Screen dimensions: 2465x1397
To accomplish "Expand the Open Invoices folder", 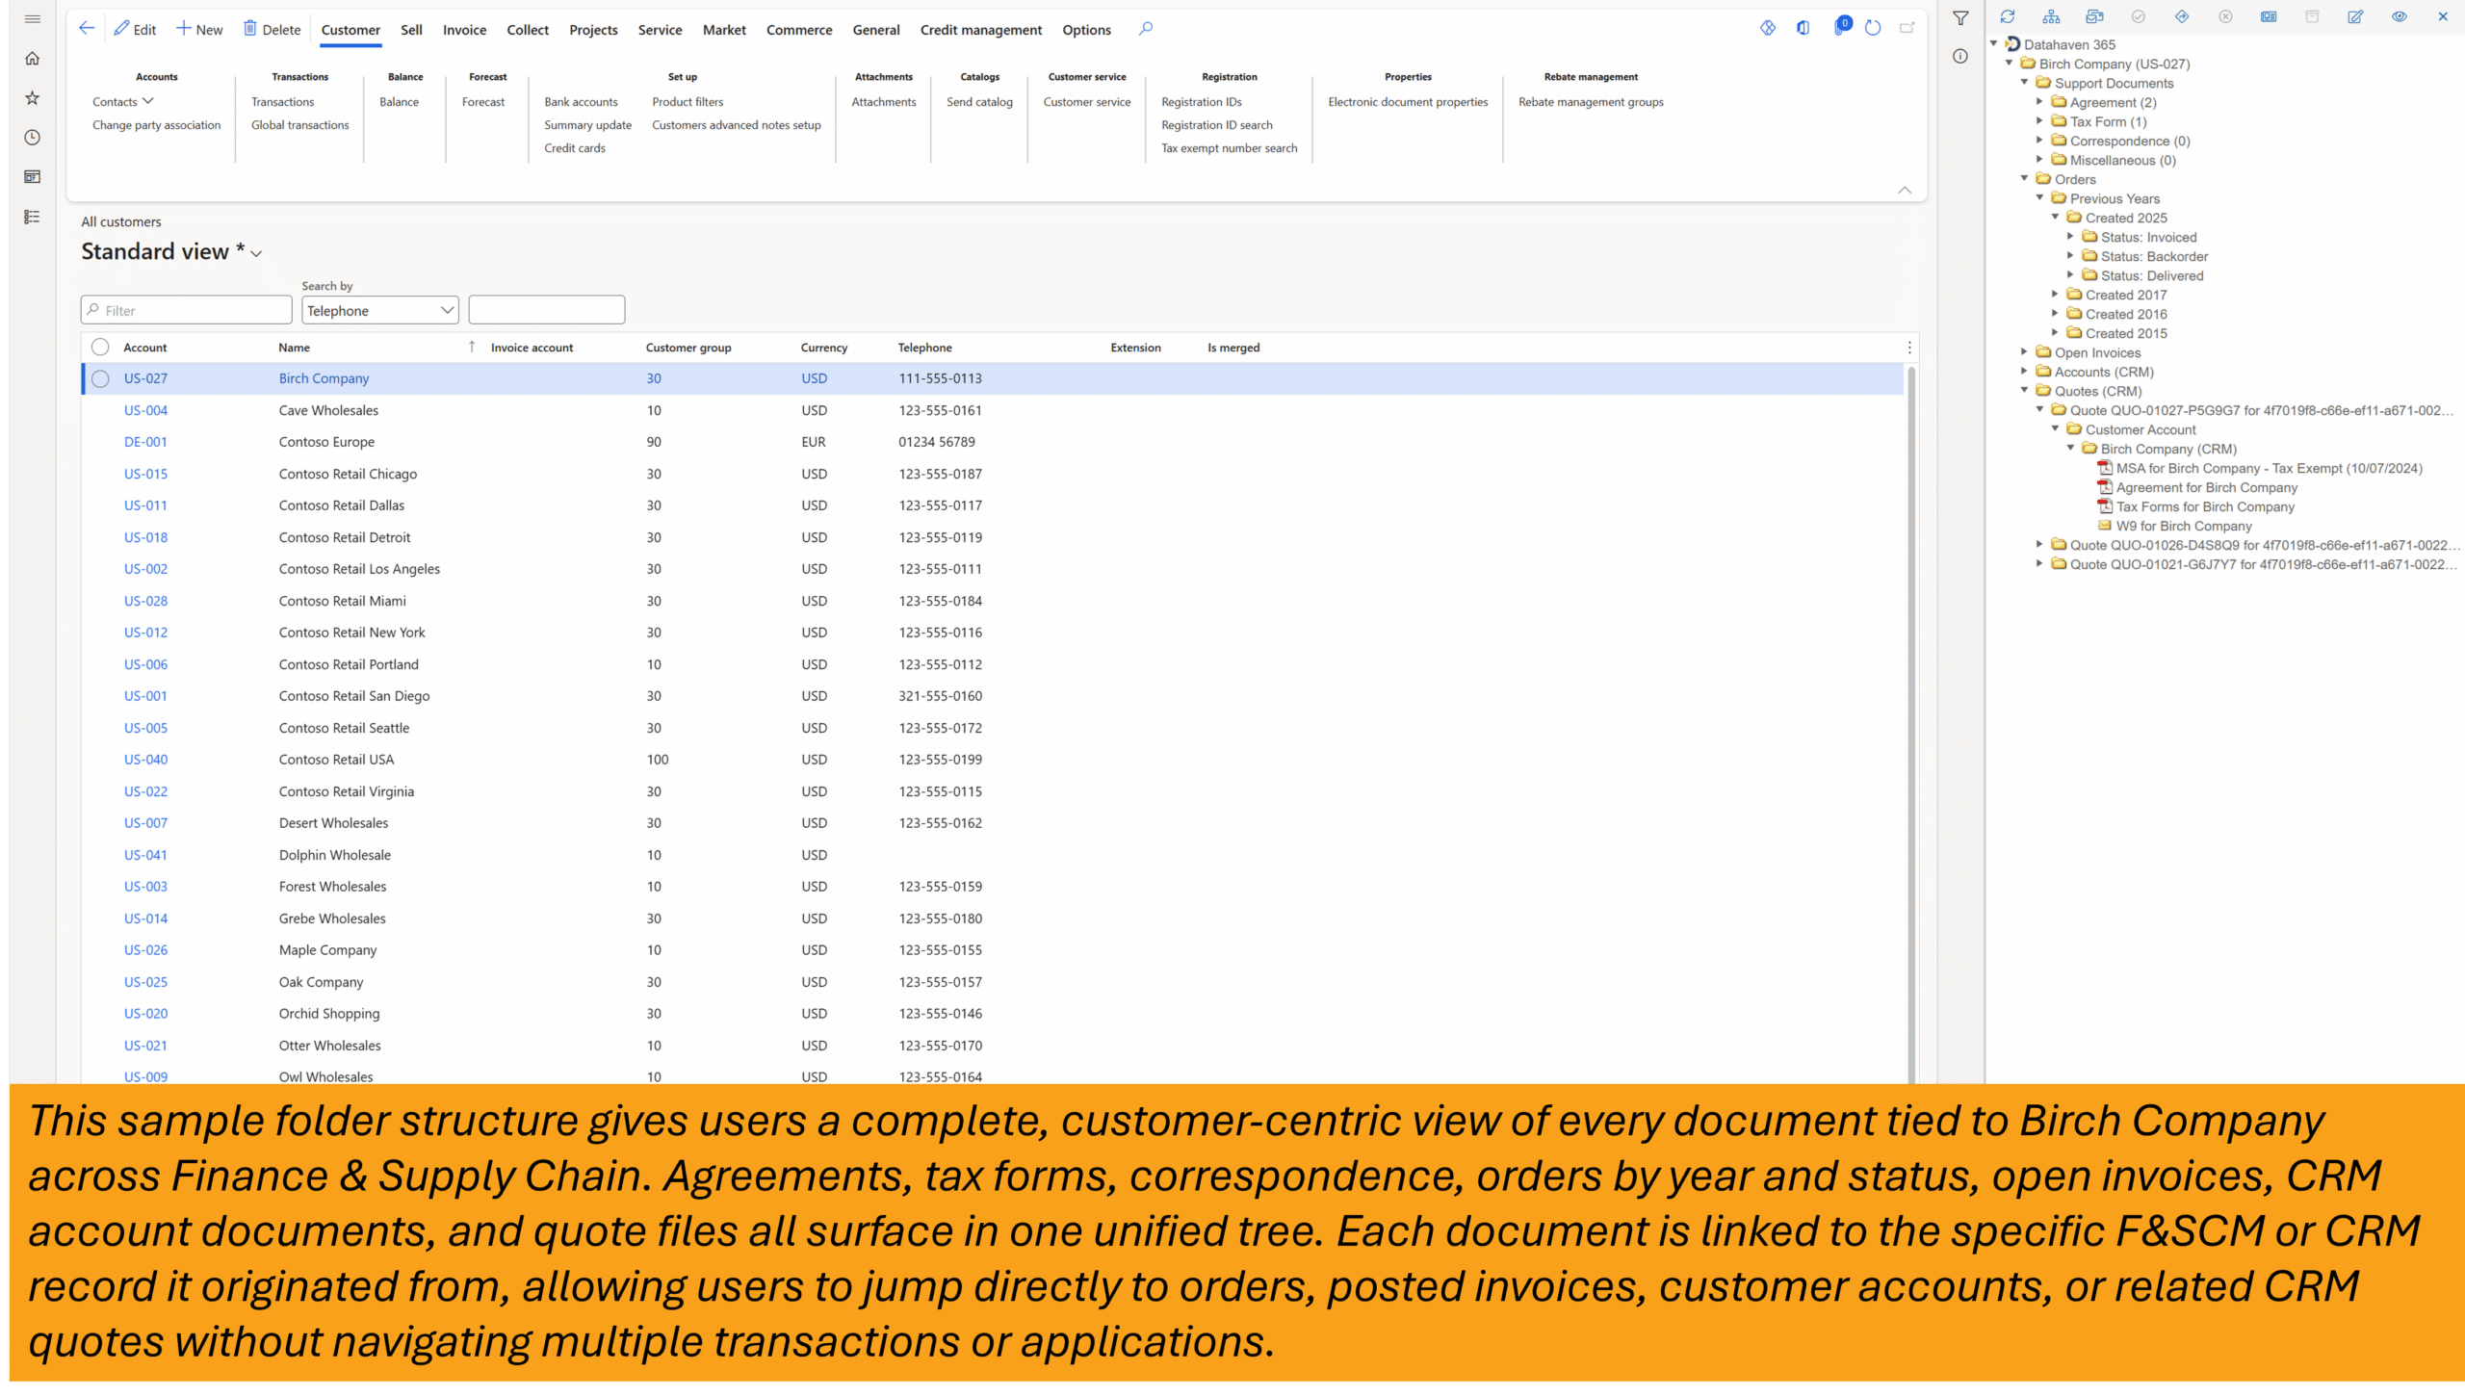I will coord(2025,352).
